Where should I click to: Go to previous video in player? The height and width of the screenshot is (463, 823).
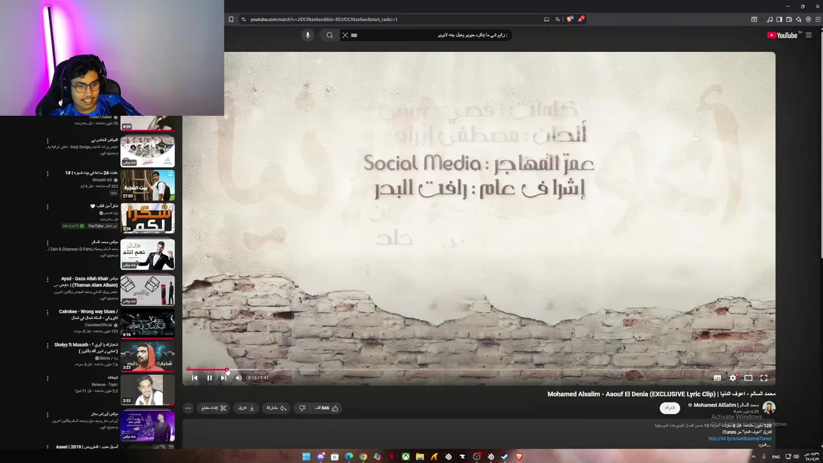click(195, 378)
